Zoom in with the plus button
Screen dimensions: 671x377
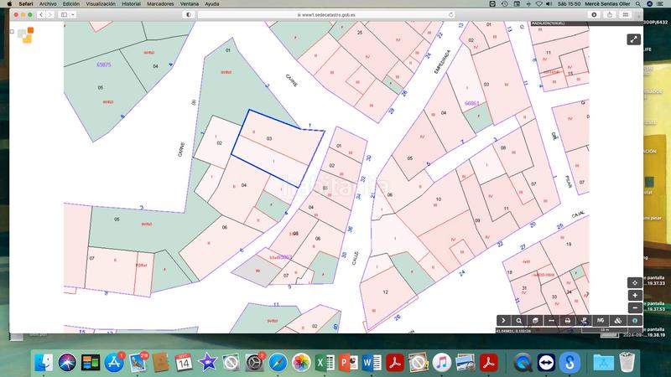click(x=635, y=296)
